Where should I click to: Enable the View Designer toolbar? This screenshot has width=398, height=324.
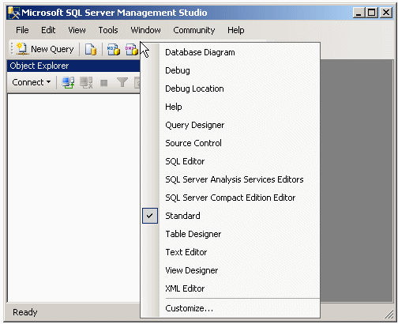tap(231, 270)
